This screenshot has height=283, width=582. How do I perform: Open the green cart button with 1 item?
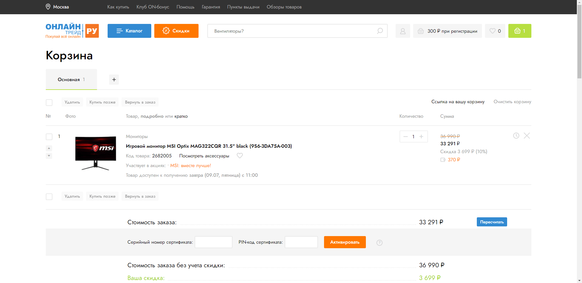point(520,31)
